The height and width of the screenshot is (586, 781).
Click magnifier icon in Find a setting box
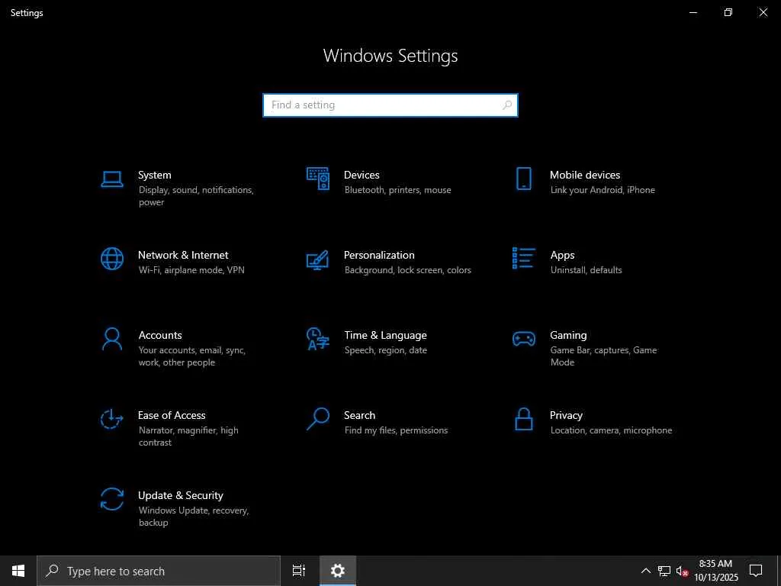[507, 105]
